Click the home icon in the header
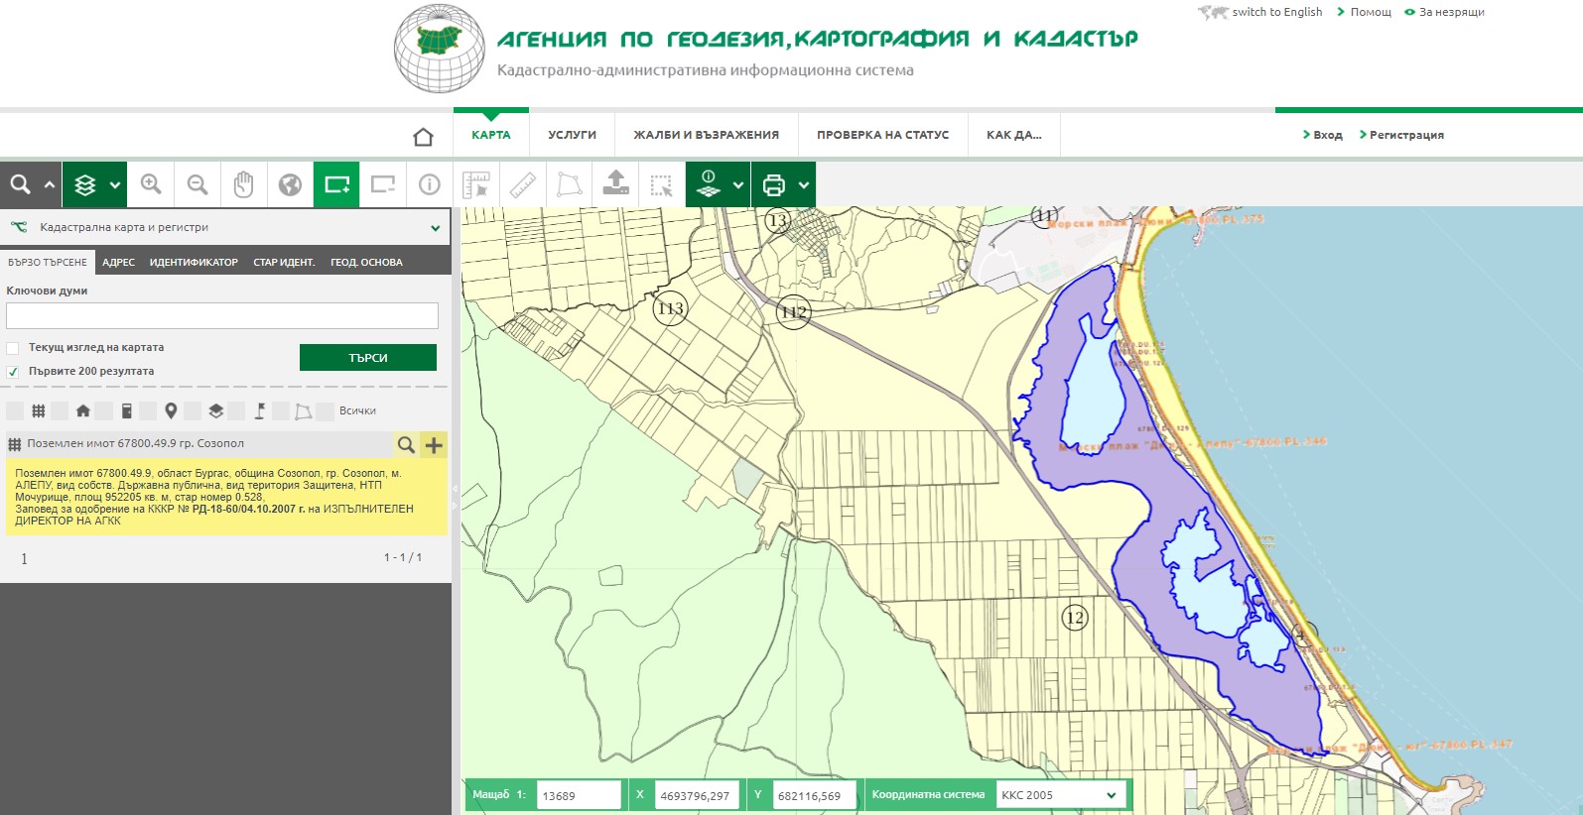1583x815 pixels. pos(423,136)
